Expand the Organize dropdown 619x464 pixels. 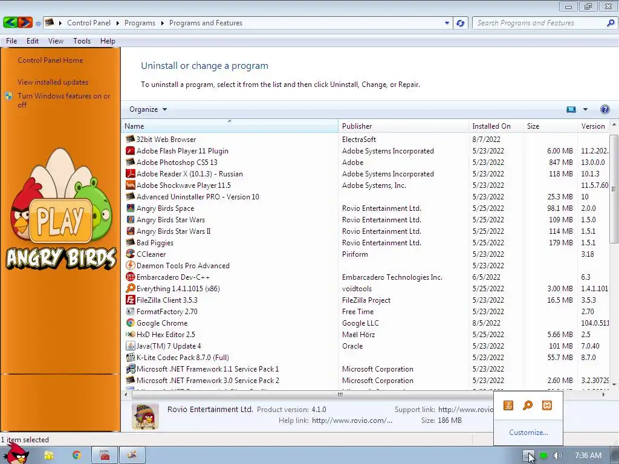pos(148,109)
